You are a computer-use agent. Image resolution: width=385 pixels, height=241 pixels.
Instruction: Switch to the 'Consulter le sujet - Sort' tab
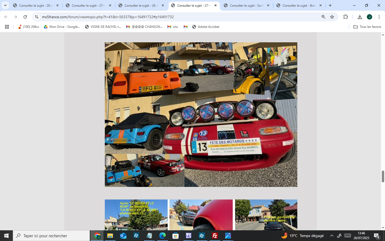point(246,5)
